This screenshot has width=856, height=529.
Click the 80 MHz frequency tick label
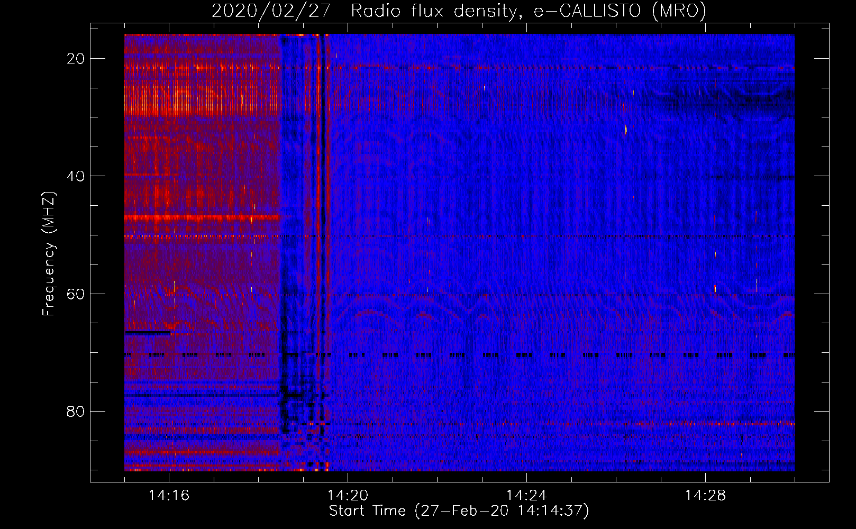click(x=76, y=412)
